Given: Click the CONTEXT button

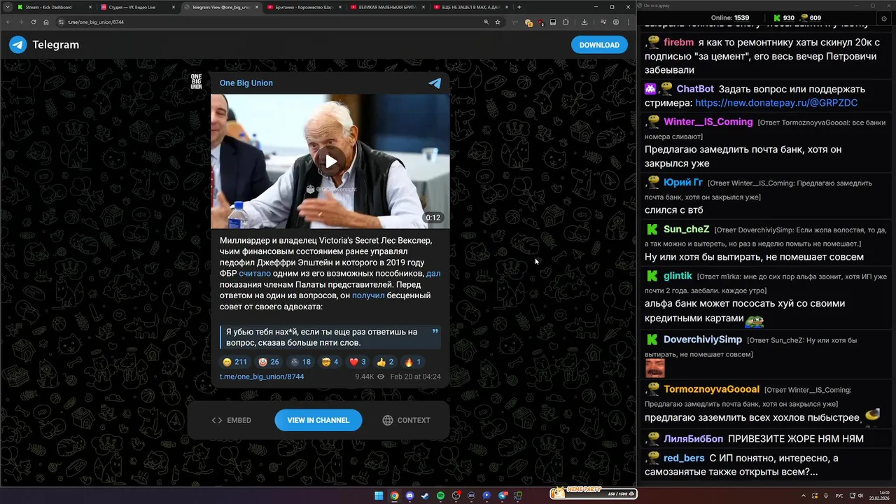Looking at the screenshot, I should (x=407, y=420).
